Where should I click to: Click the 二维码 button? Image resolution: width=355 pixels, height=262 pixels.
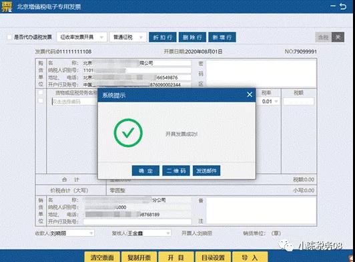tap(176, 170)
